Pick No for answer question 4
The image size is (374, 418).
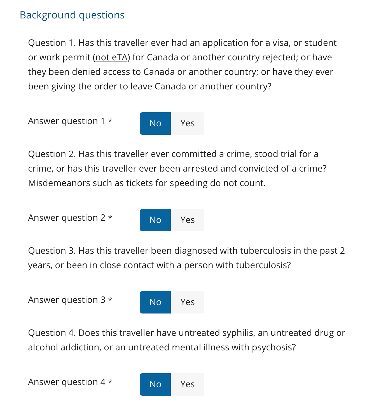[x=155, y=384]
